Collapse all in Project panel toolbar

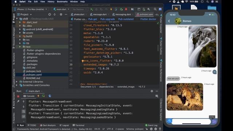click(x=55, y=15)
